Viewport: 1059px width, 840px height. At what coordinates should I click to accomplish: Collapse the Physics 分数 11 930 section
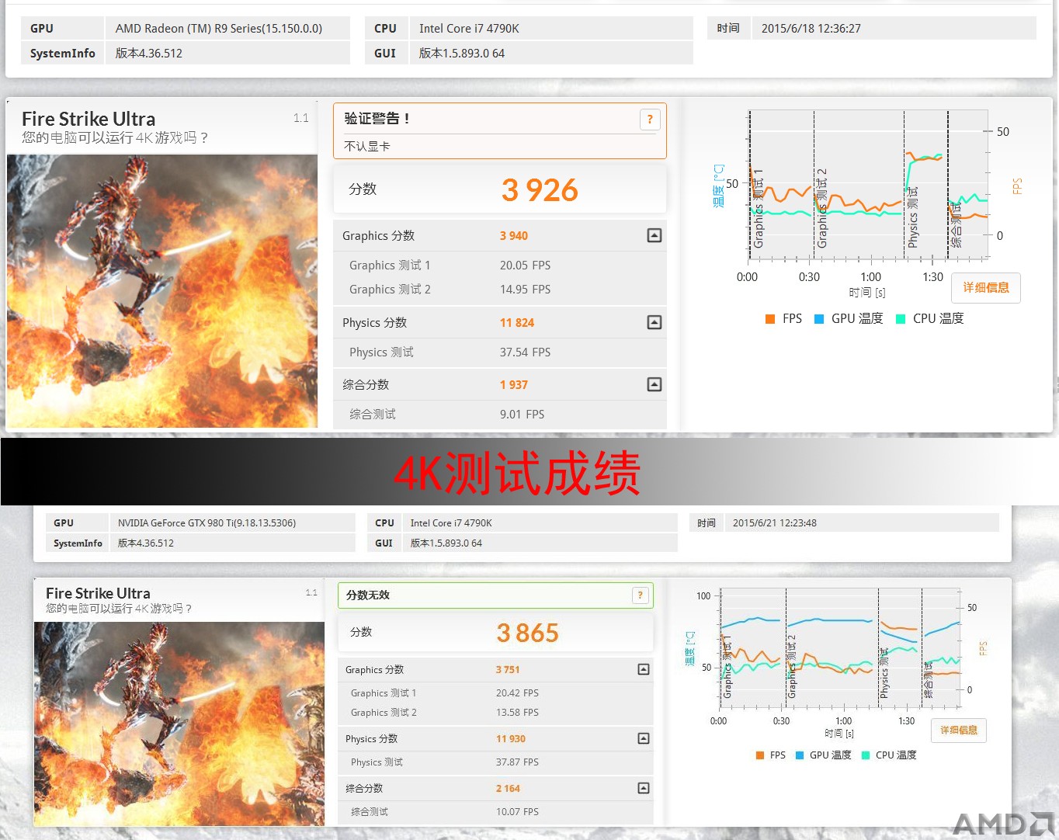pos(644,738)
